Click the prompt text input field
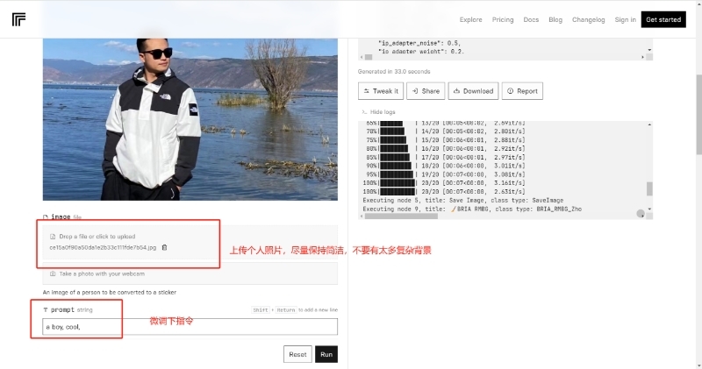This screenshot has height=369, width=702. [190, 327]
